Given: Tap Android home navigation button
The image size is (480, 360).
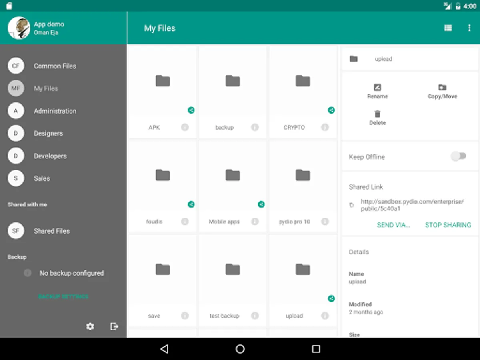Looking at the screenshot, I should point(240,349).
